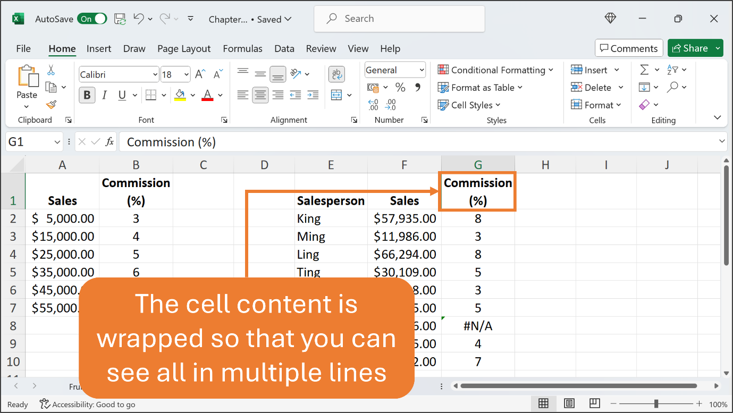Screen dimensions: 733x413
Task: Increase font size with the larger A icon
Action: 200,74
